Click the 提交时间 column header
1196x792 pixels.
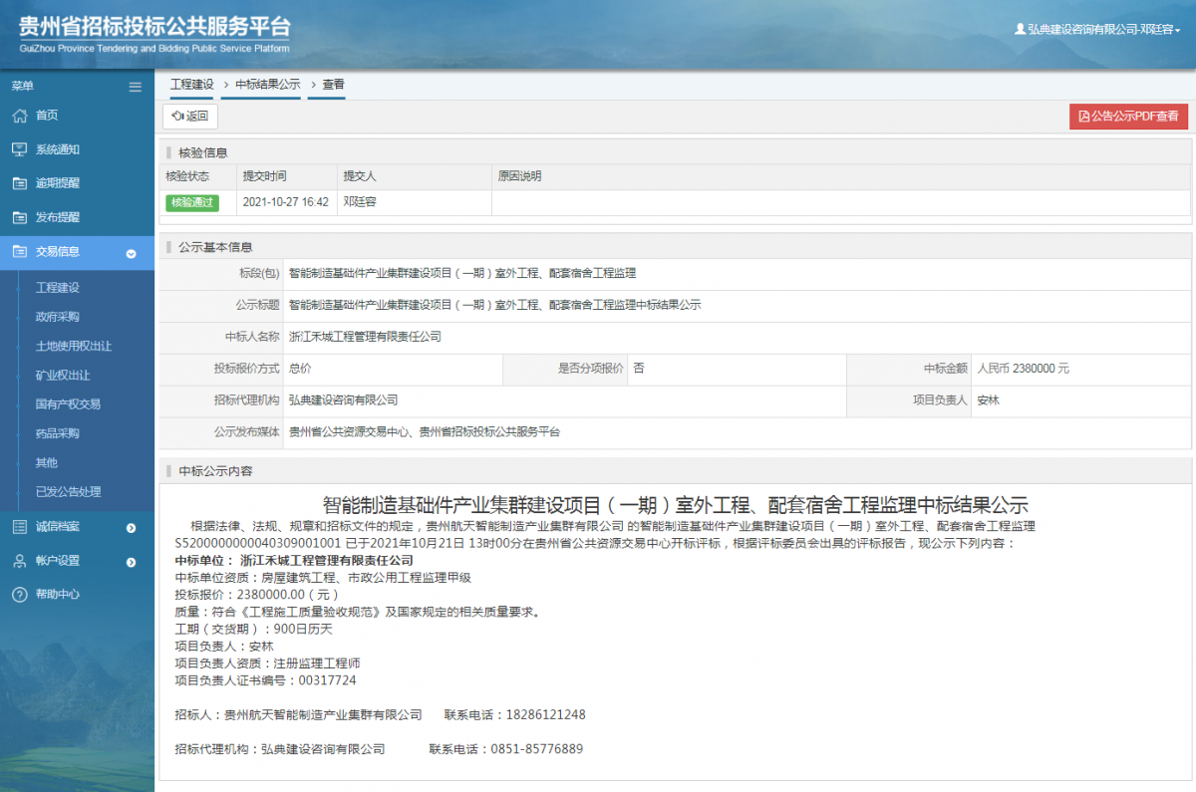(x=265, y=176)
